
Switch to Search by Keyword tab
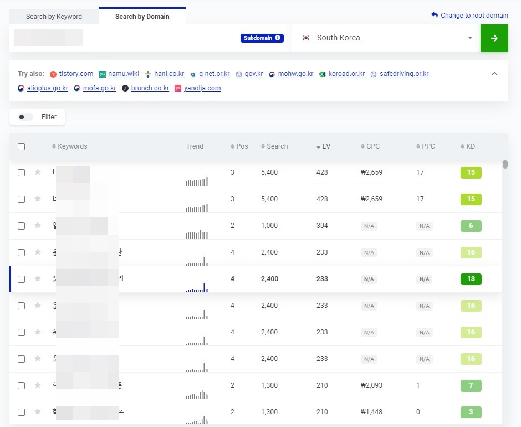tap(54, 17)
